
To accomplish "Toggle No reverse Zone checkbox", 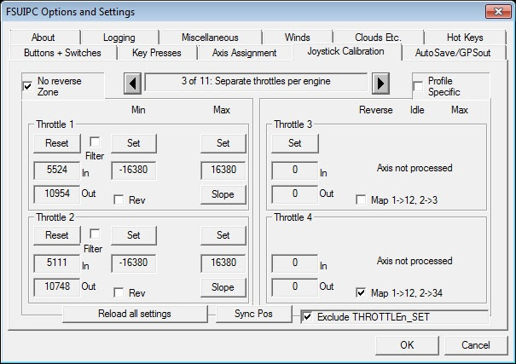I will (27, 86).
